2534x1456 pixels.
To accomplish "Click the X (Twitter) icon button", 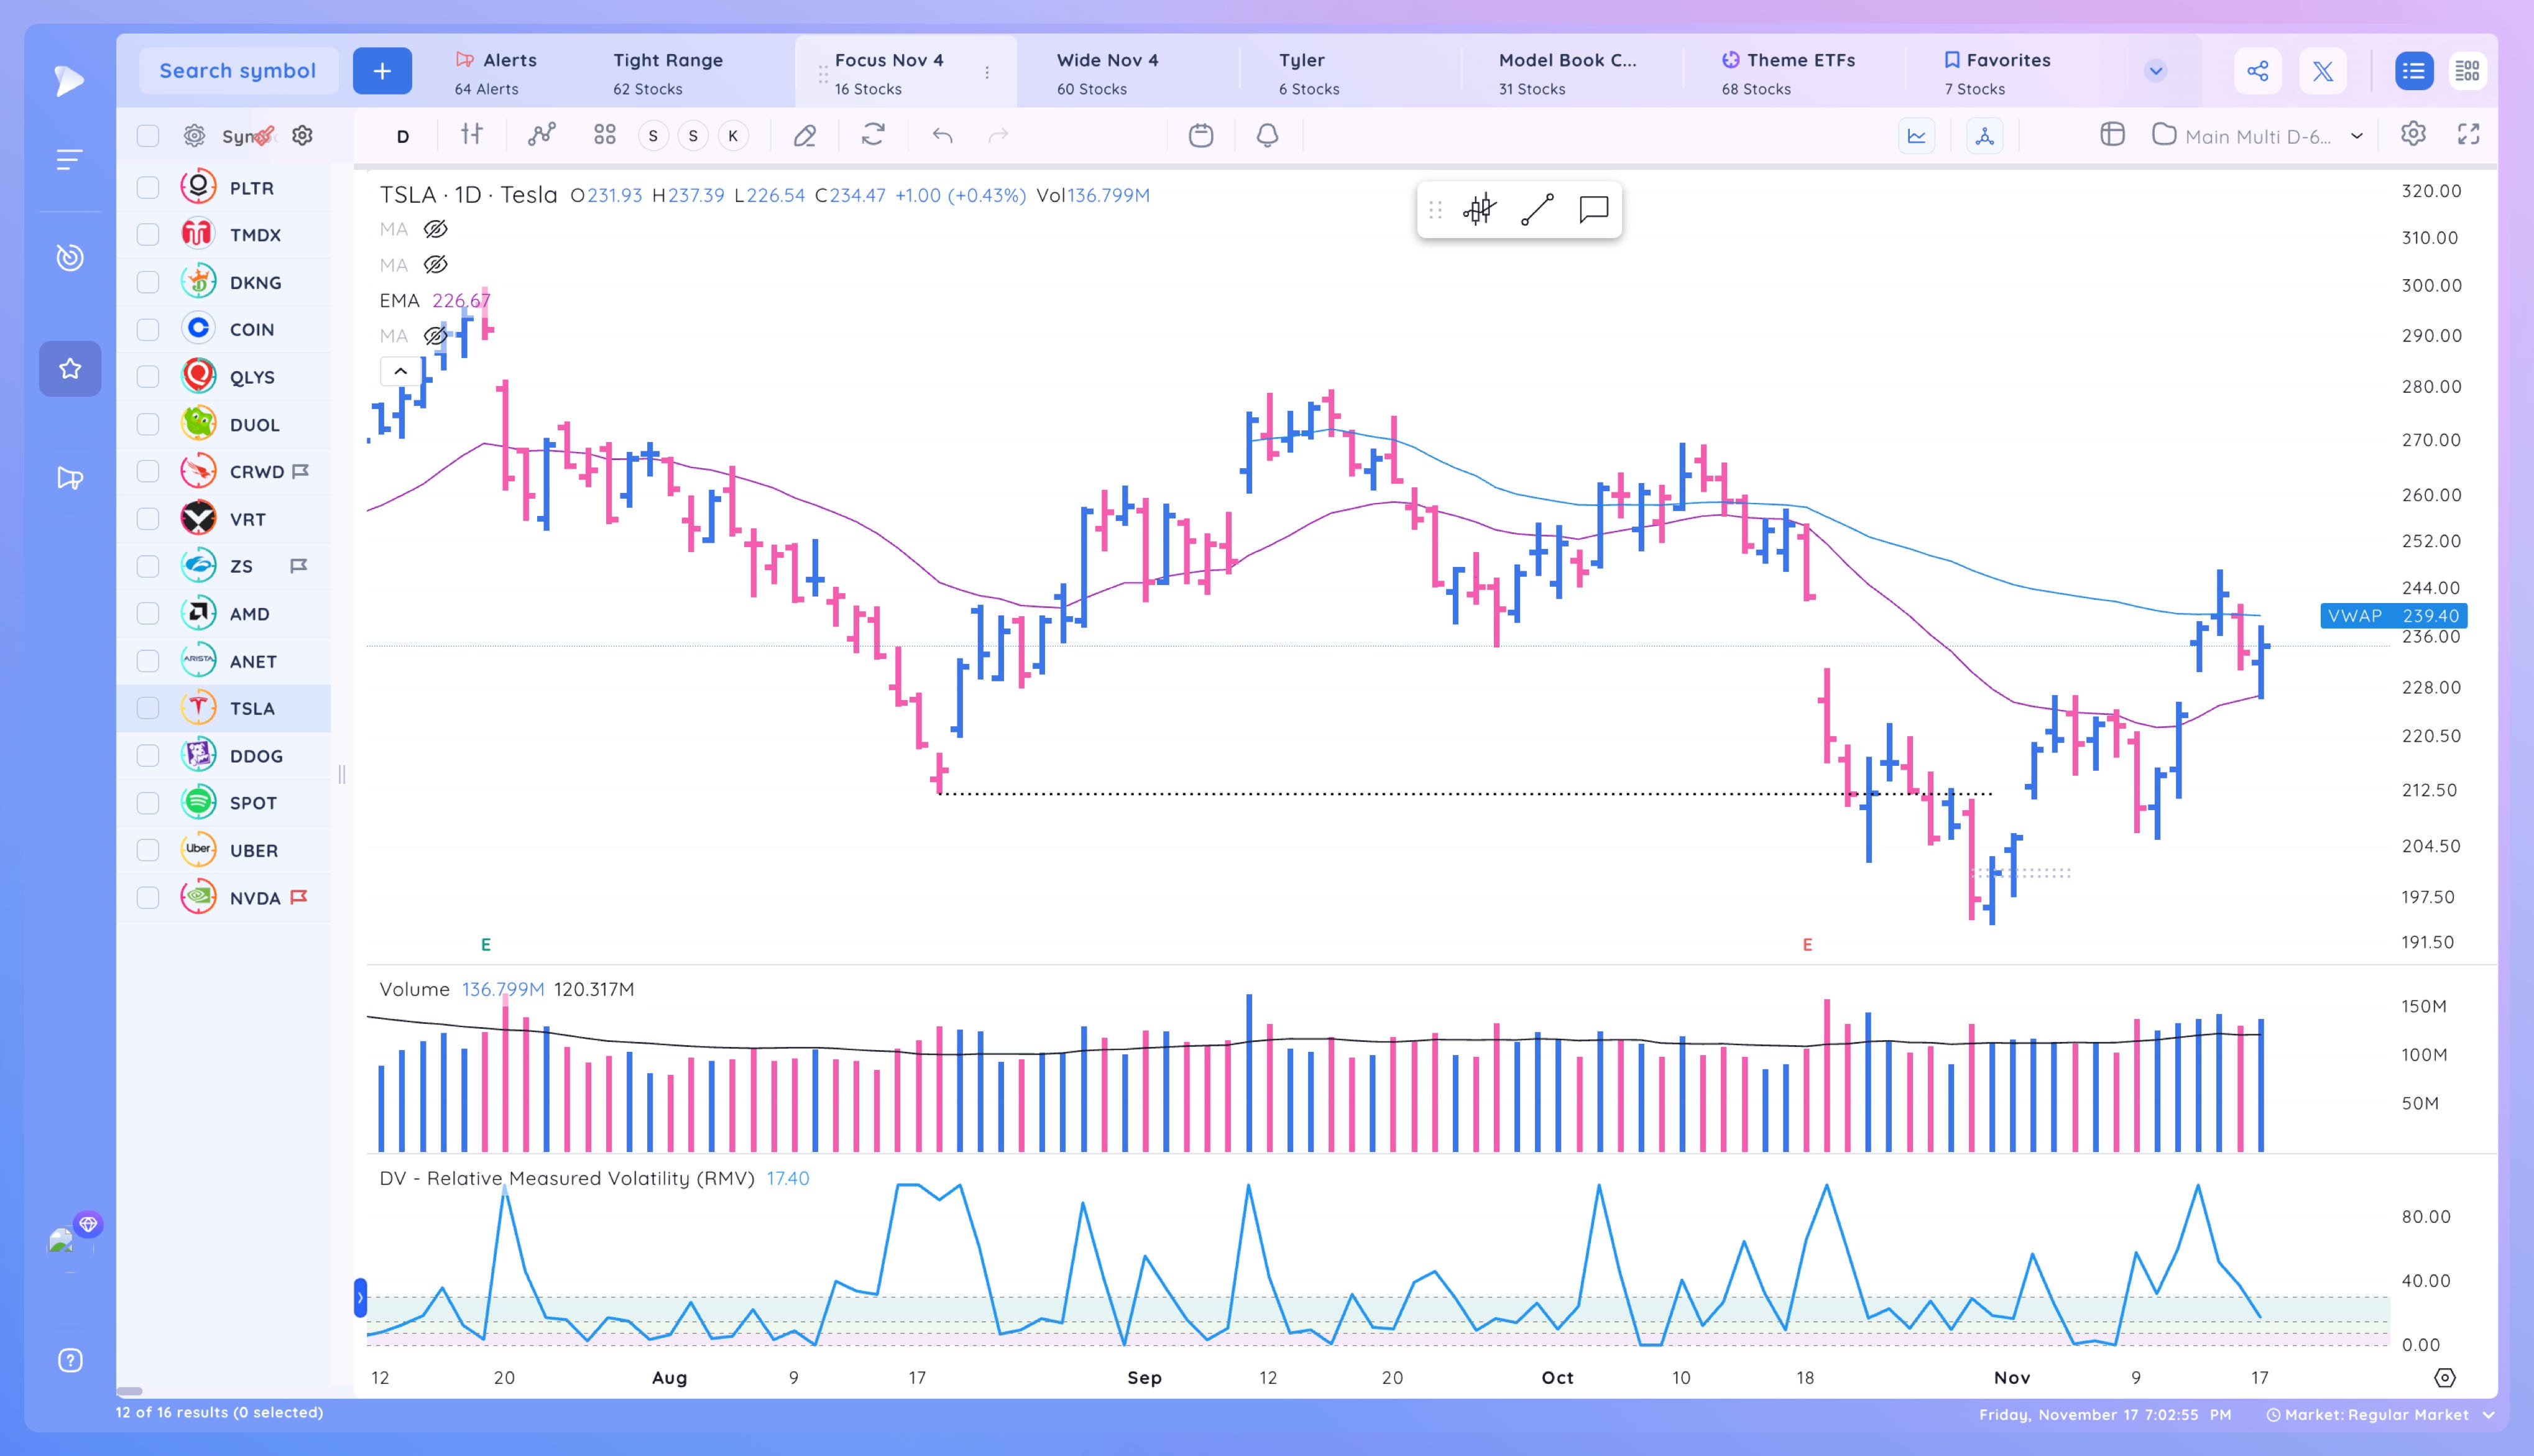I will (x=2323, y=71).
